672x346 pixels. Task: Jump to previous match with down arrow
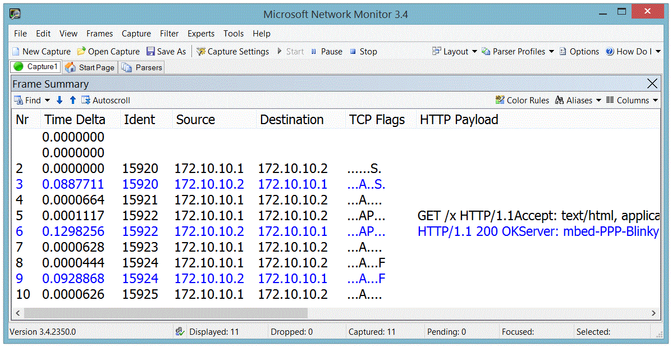click(x=60, y=101)
